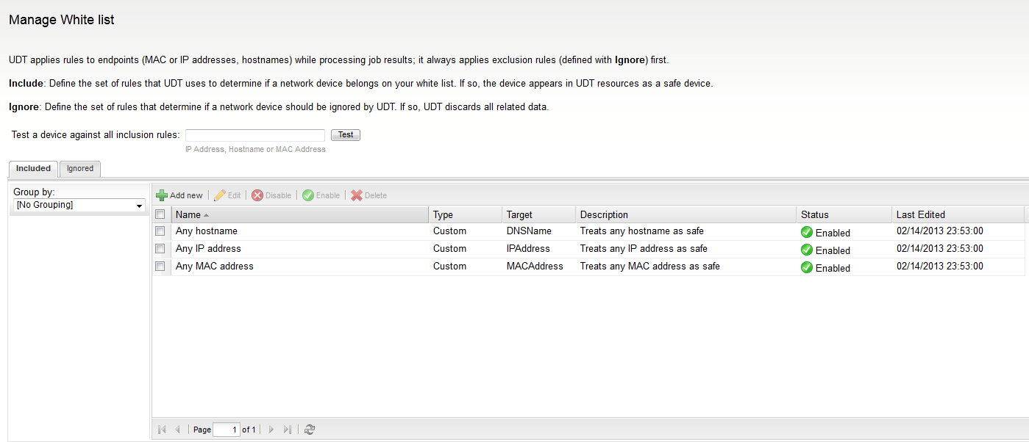The image size is (1029, 442).
Task: Select the Edit pencil icon
Action: (x=218, y=195)
